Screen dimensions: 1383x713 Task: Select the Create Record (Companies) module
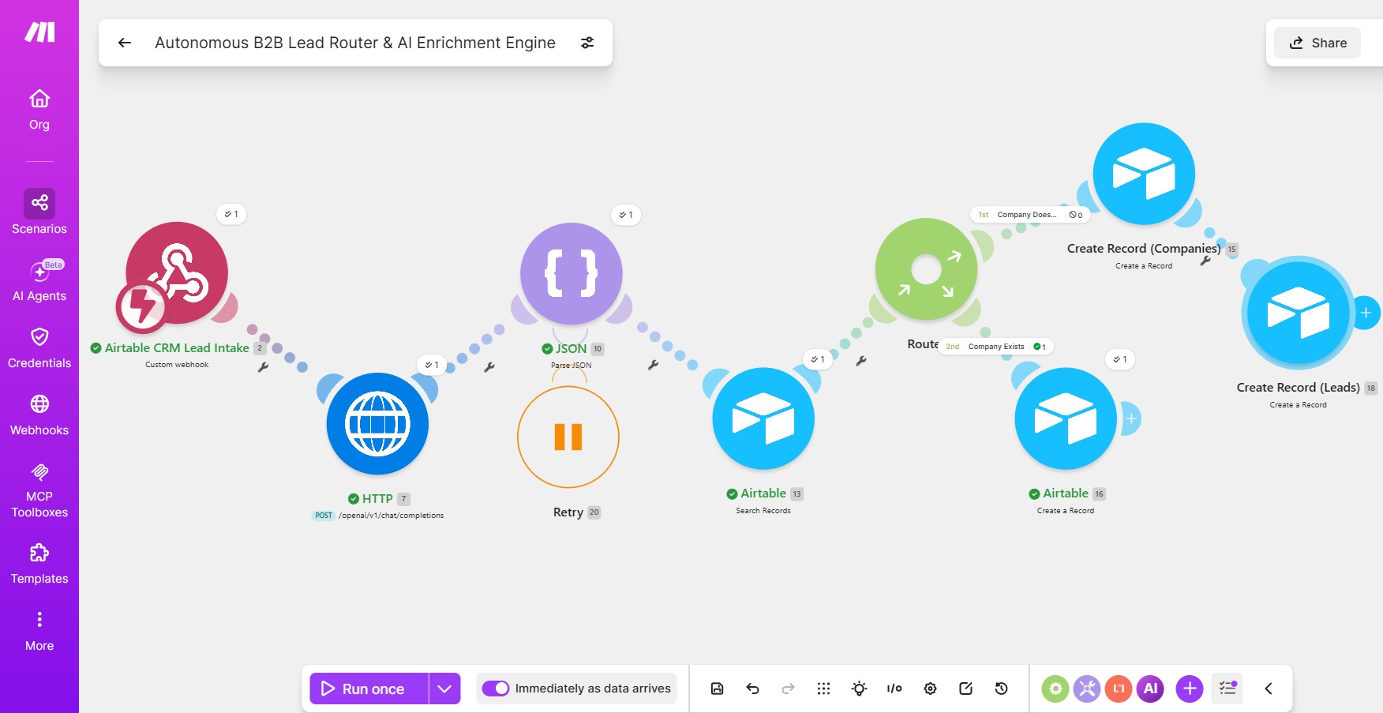tap(1144, 174)
